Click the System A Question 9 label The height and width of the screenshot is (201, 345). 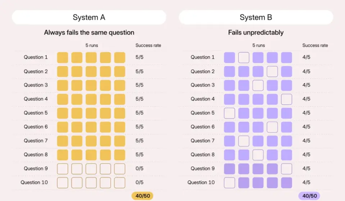click(36, 168)
